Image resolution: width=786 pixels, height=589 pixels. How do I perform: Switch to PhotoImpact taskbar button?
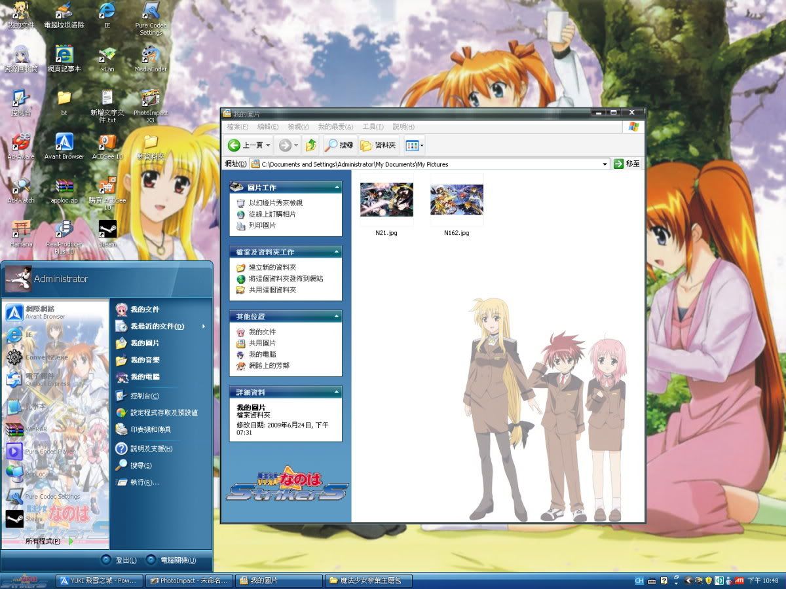(x=188, y=580)
